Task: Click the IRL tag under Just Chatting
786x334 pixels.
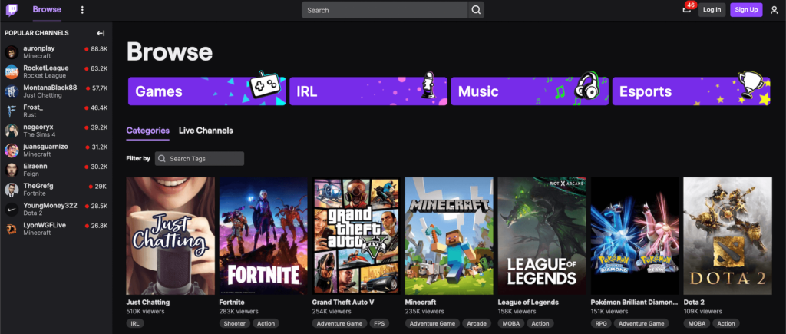Action: 135,323
